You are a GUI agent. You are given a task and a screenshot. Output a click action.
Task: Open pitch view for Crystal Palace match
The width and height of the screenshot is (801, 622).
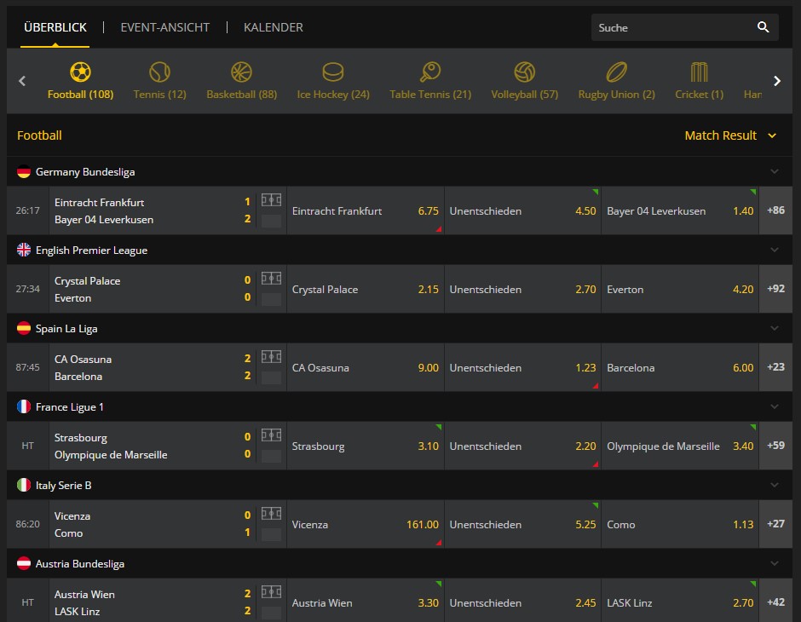click(x=271, y=279)
